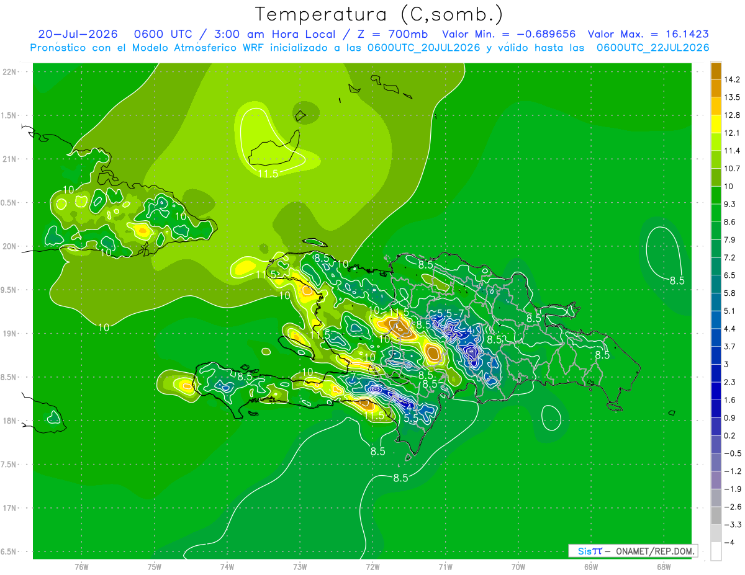Click the colorbar label "12.1"

coord(732,133)
